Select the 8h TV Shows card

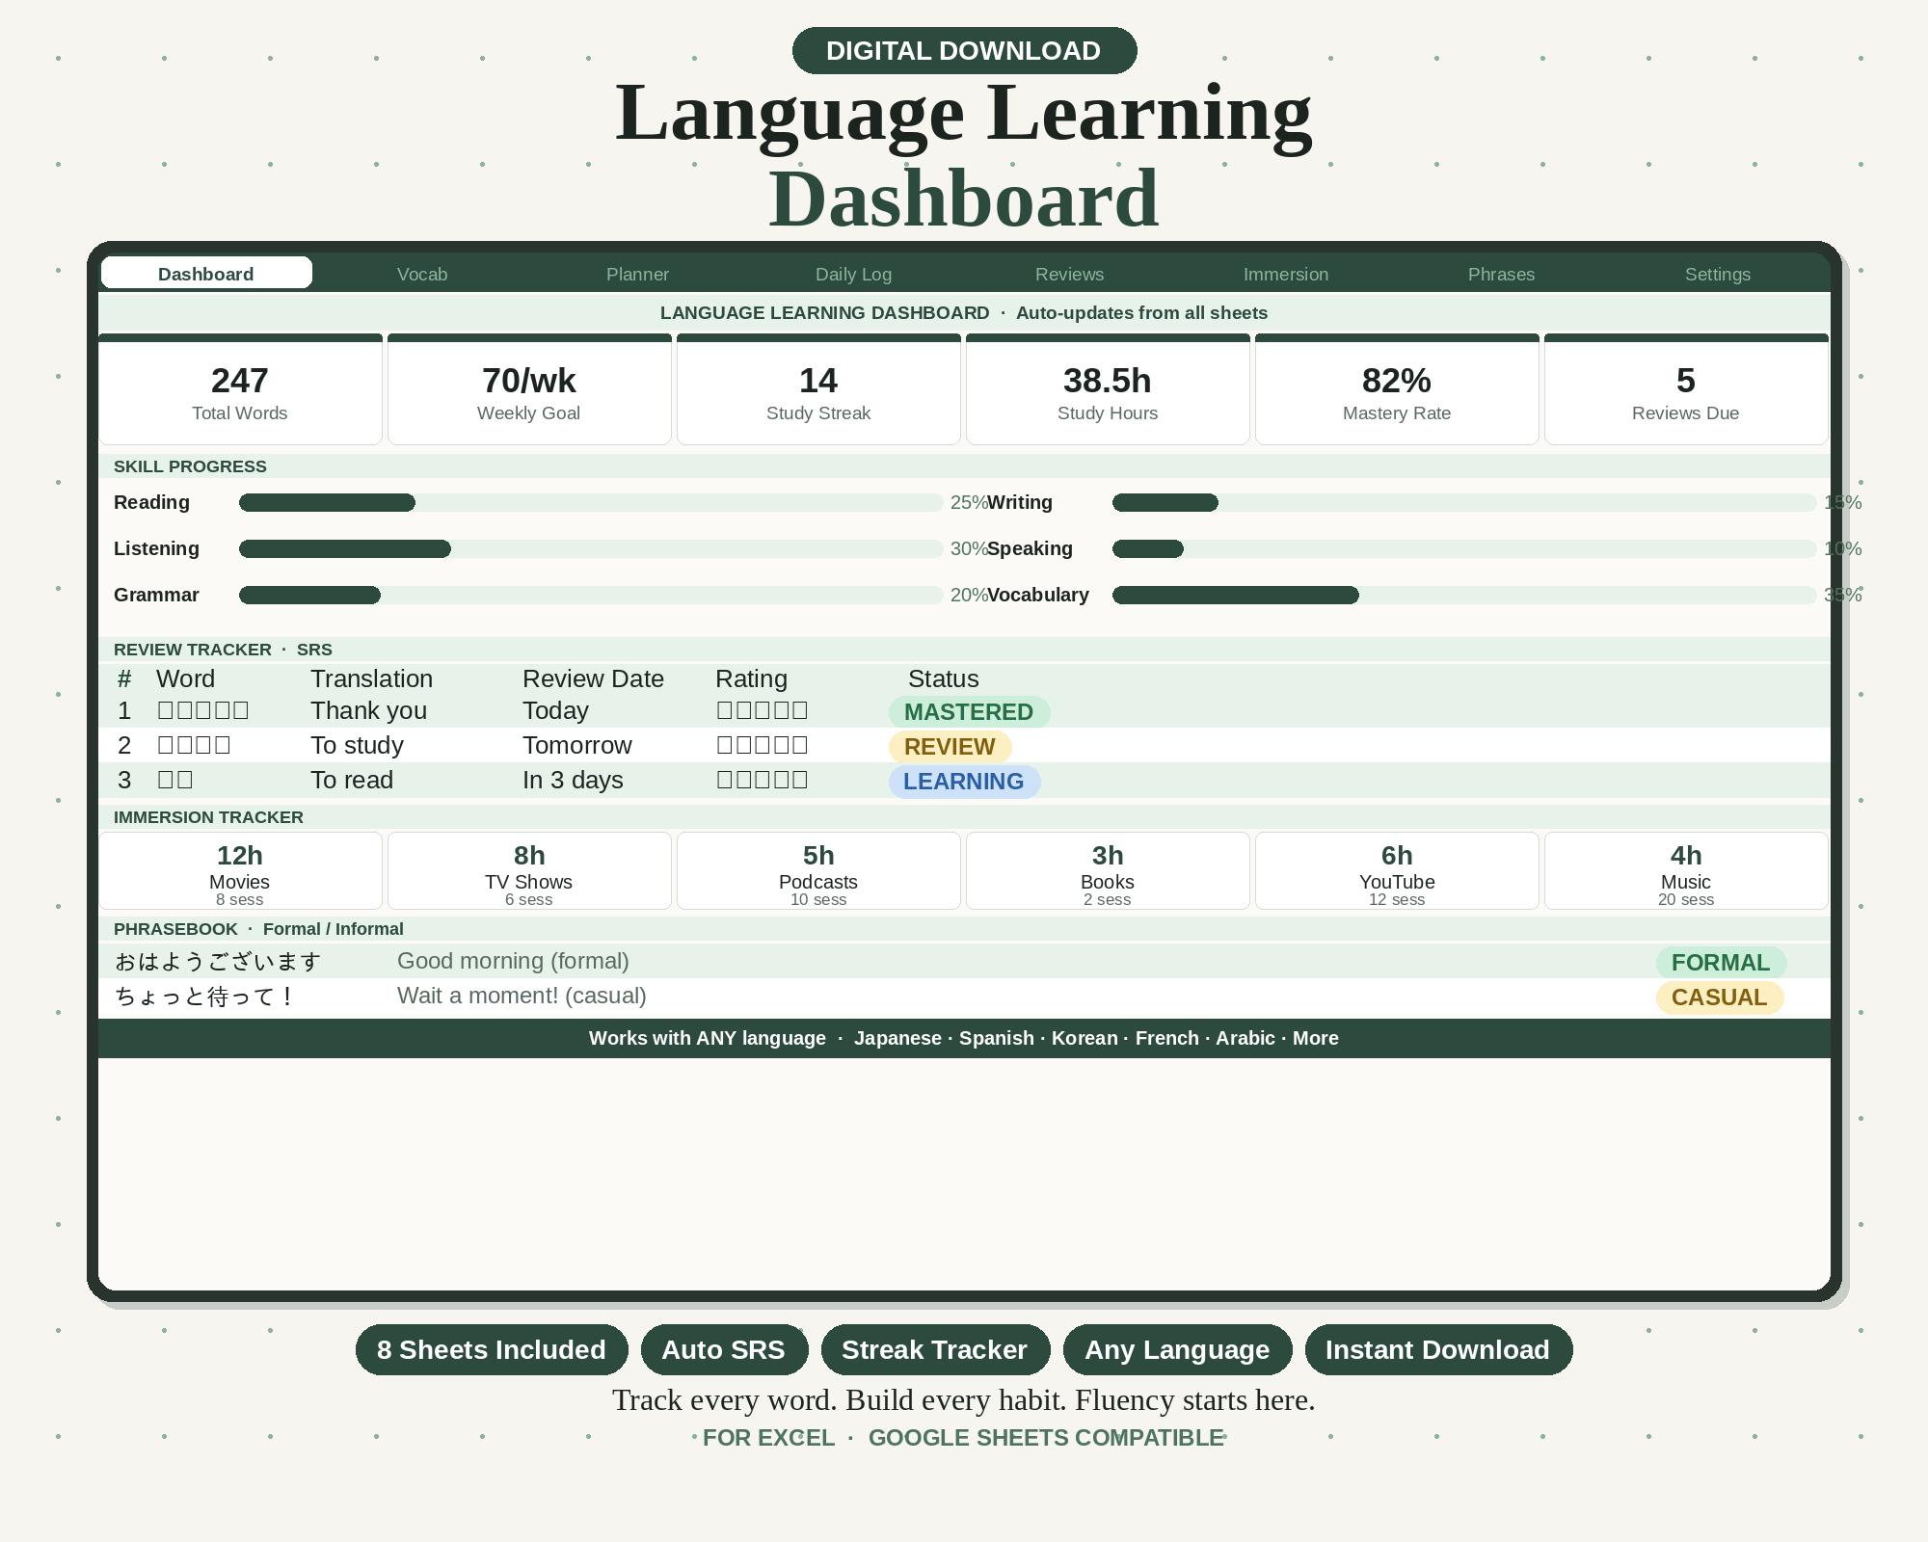[529, 870]
